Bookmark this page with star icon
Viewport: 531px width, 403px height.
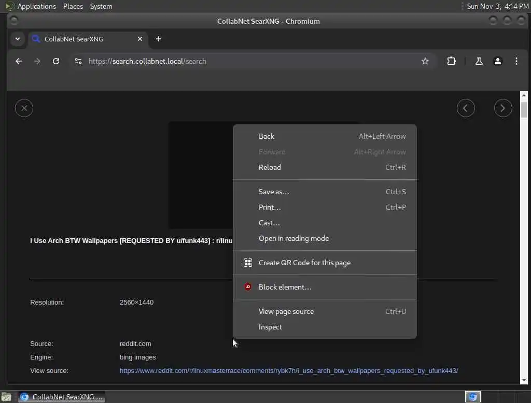pos(425,61)
